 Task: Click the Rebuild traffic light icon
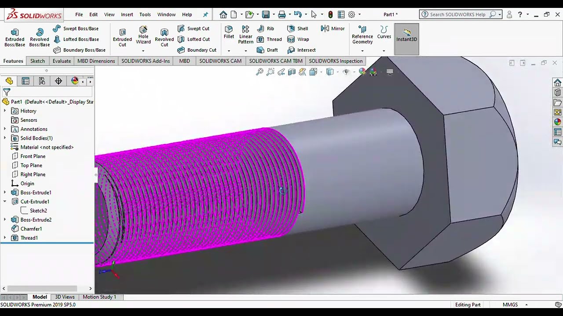point(330,14)
